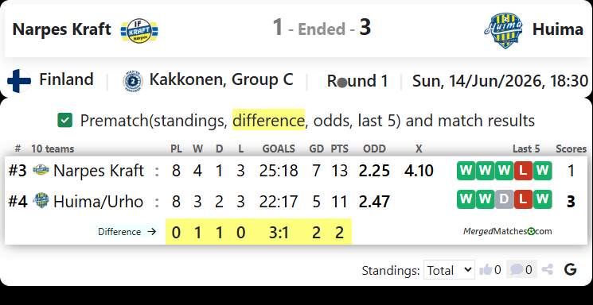The image size is (593, 305).
Task: Click the Finland flag icon
Action: pos(19,81)
